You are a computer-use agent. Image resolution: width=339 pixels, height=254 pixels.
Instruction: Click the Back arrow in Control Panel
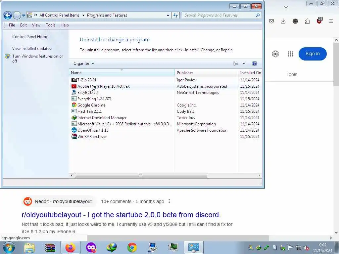(x=8, y=15)
